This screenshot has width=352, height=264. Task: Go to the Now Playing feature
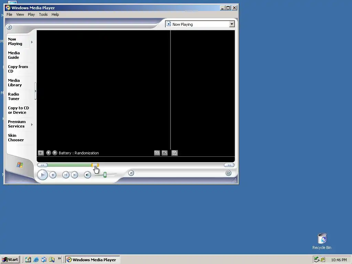click(15, 42)
